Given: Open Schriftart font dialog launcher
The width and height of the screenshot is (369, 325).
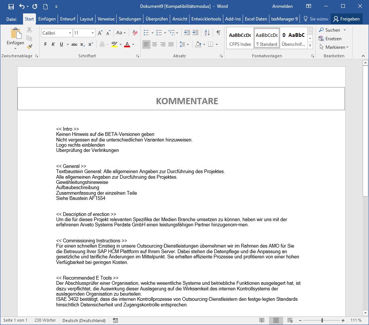Looking at the screenshot, I should (137, 56).
